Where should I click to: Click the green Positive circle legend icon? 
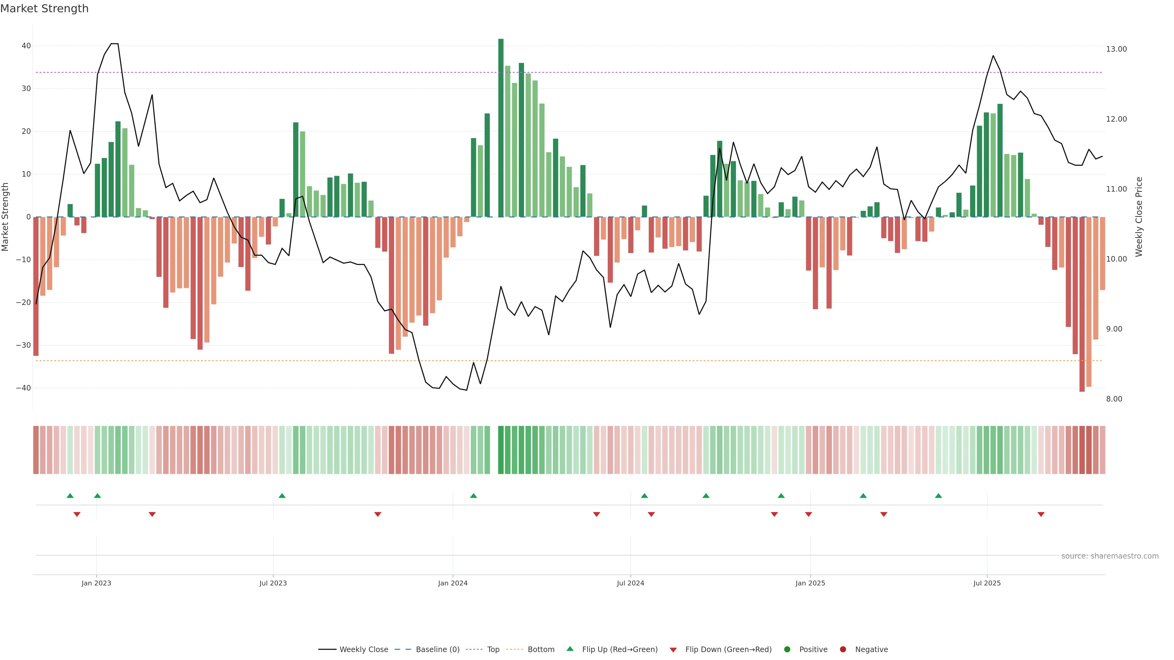(x=787, y=650)
